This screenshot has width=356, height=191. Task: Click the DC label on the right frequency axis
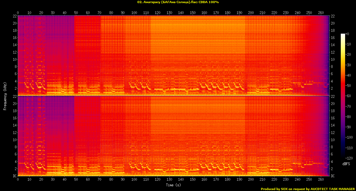(333, 176)
